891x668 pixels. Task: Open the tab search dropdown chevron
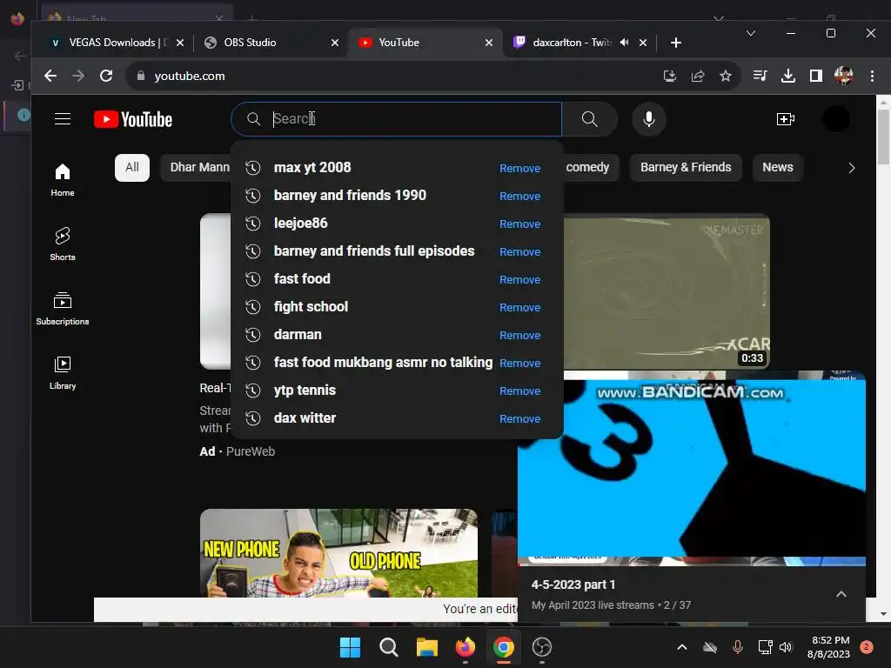[x=751, y=34]
